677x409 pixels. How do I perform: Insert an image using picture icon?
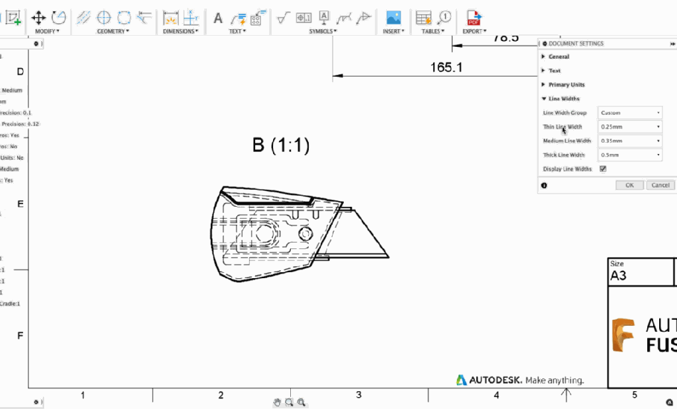click(x=393, y=18)
